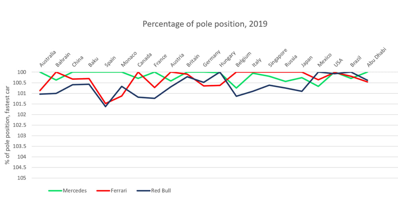Viewport: 398px width, 224px height.
Task: Select the dark blue Red Bull legend marker
Action: click(x=143, y=190)
